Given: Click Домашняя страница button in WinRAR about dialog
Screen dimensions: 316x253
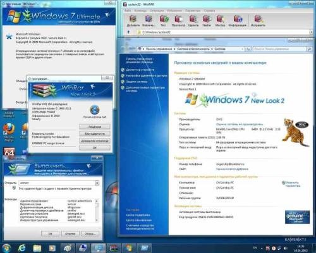Looking at the screenshot, I should 95,141.
